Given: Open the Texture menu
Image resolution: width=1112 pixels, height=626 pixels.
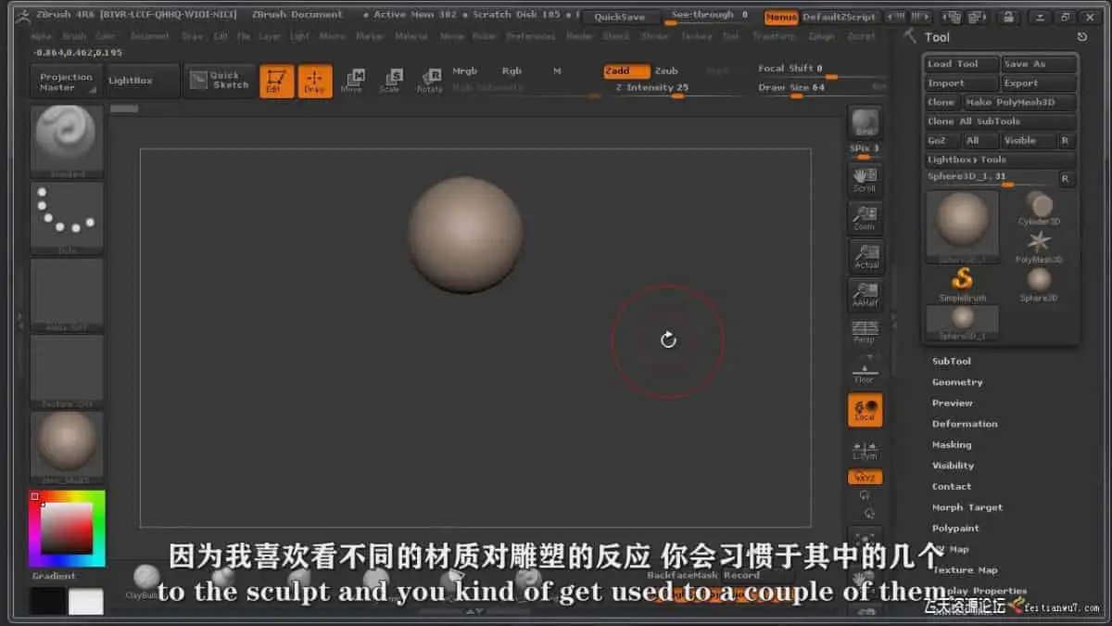Looking at the screenshot, I should pos(696,36).
